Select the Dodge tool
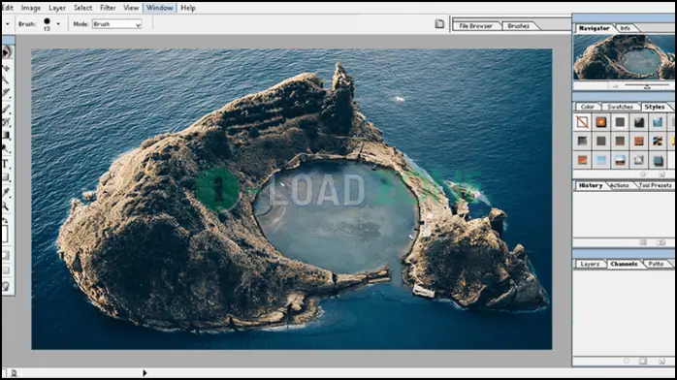Image resolution: width=677 pixels, height=380 pixels. (6, 149)
